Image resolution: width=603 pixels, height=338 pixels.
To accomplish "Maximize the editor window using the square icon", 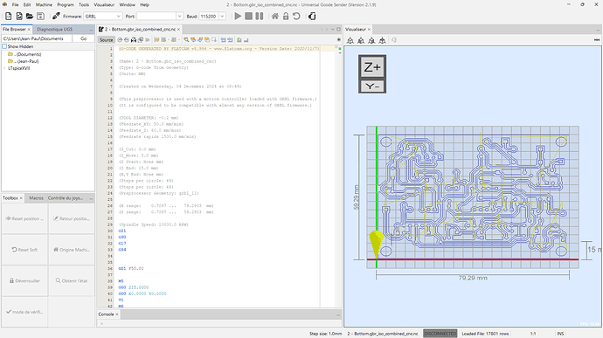I will pyautogui.click(x=338, y=29).
